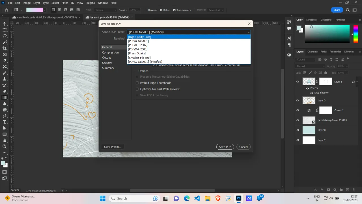Check Embed Page Thumbnails
The height and width of the screenshot is (204, 362).
[x=137, y=83]
